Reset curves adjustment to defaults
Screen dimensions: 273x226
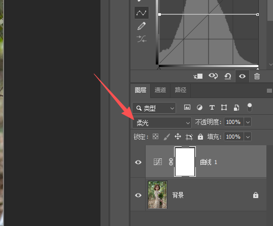click(227, 76)
